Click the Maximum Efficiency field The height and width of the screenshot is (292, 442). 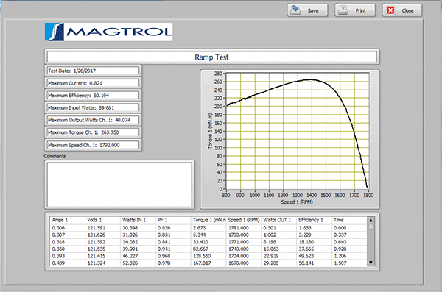click(x=93, y=96)
